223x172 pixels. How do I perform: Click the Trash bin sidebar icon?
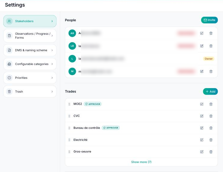[9, 92]
